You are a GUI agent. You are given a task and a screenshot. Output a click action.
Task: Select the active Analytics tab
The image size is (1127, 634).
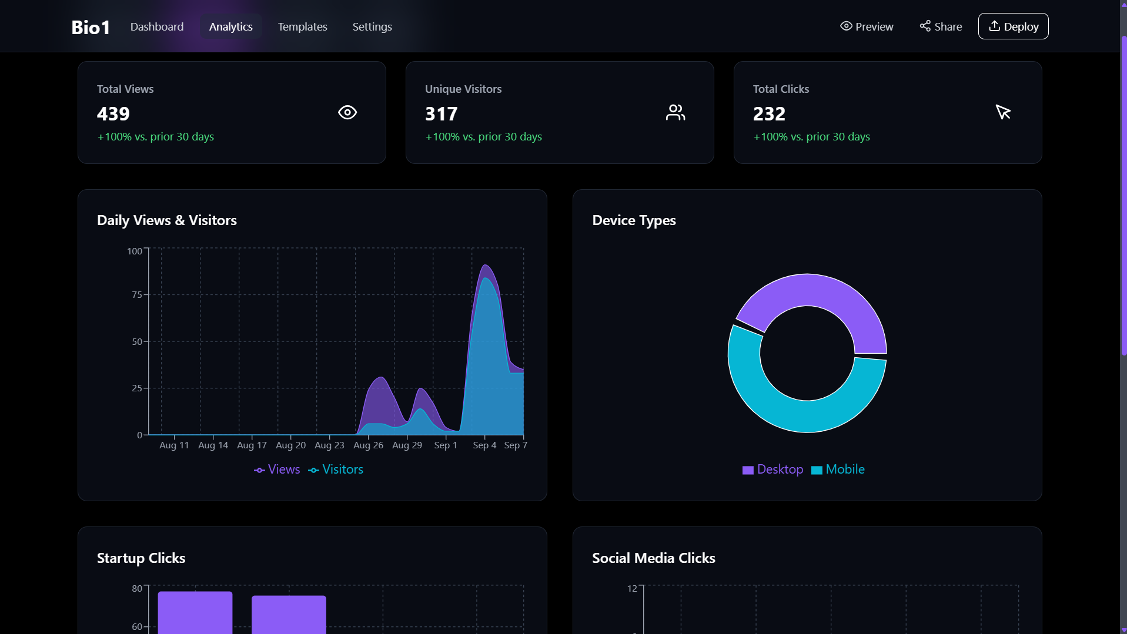coord(230,26)
